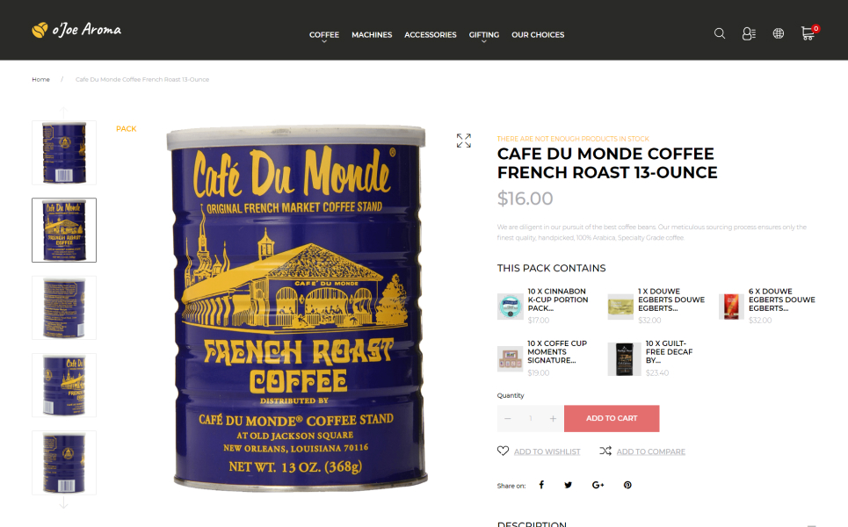Share on Facebook icon

(x=541, y=485)
